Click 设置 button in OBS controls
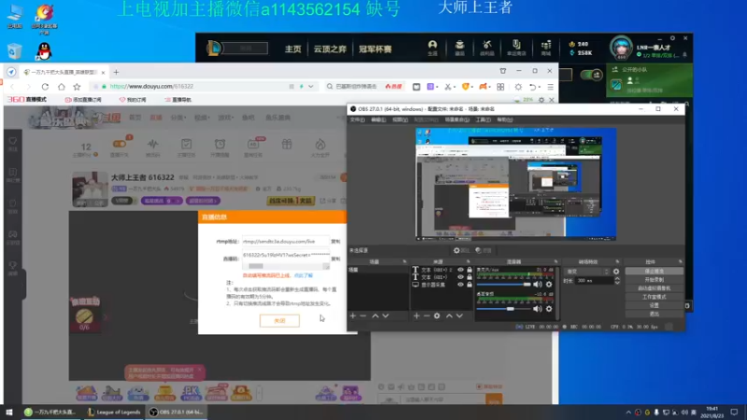The width and height of the screenshot is (747, 420). 654,305
